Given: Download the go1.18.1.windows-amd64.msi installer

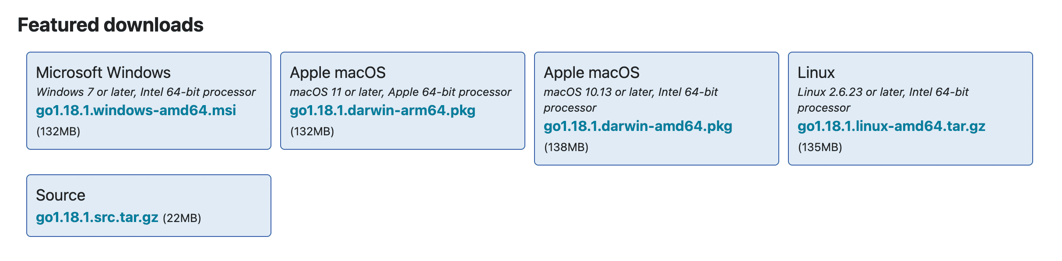Looking at the screenshot, I should click(x=136, y=110).
